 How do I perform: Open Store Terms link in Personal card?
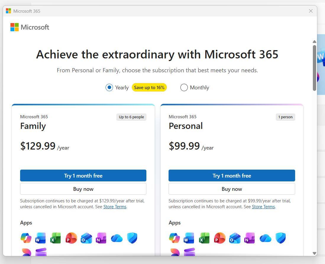click(263, 207)
